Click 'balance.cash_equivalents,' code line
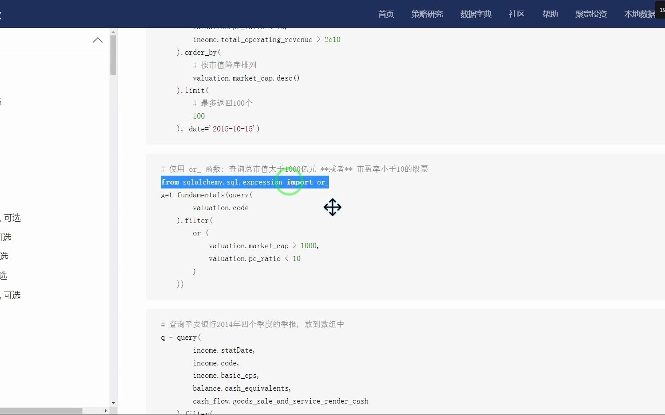The image size is (665, 415). coord(242,388)
